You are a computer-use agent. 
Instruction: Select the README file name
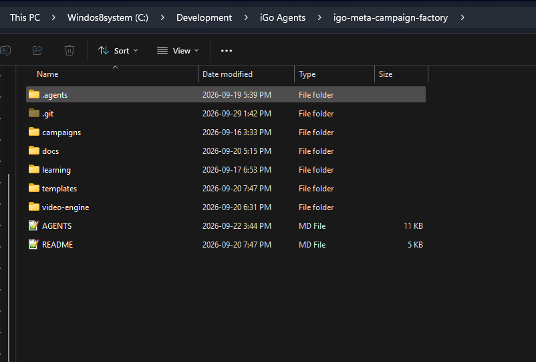point(57,245)
